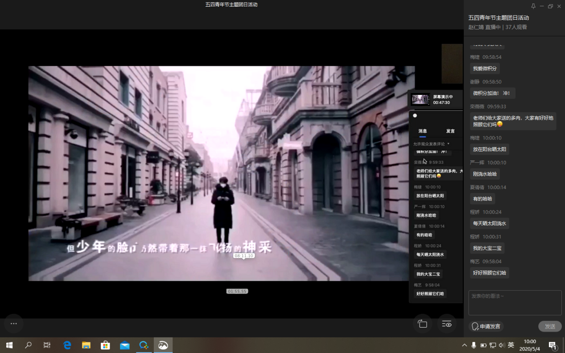
Task: Show hidden system tray icons
Action: pos(464,345)
